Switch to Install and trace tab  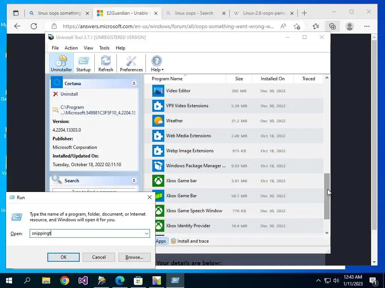click(190, 241)
